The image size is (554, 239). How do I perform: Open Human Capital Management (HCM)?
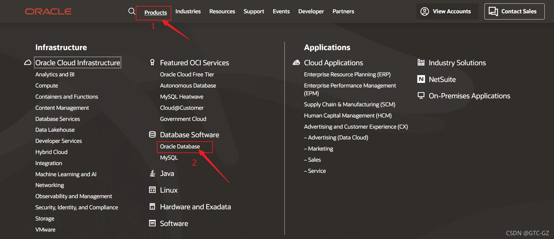[348, 116]
